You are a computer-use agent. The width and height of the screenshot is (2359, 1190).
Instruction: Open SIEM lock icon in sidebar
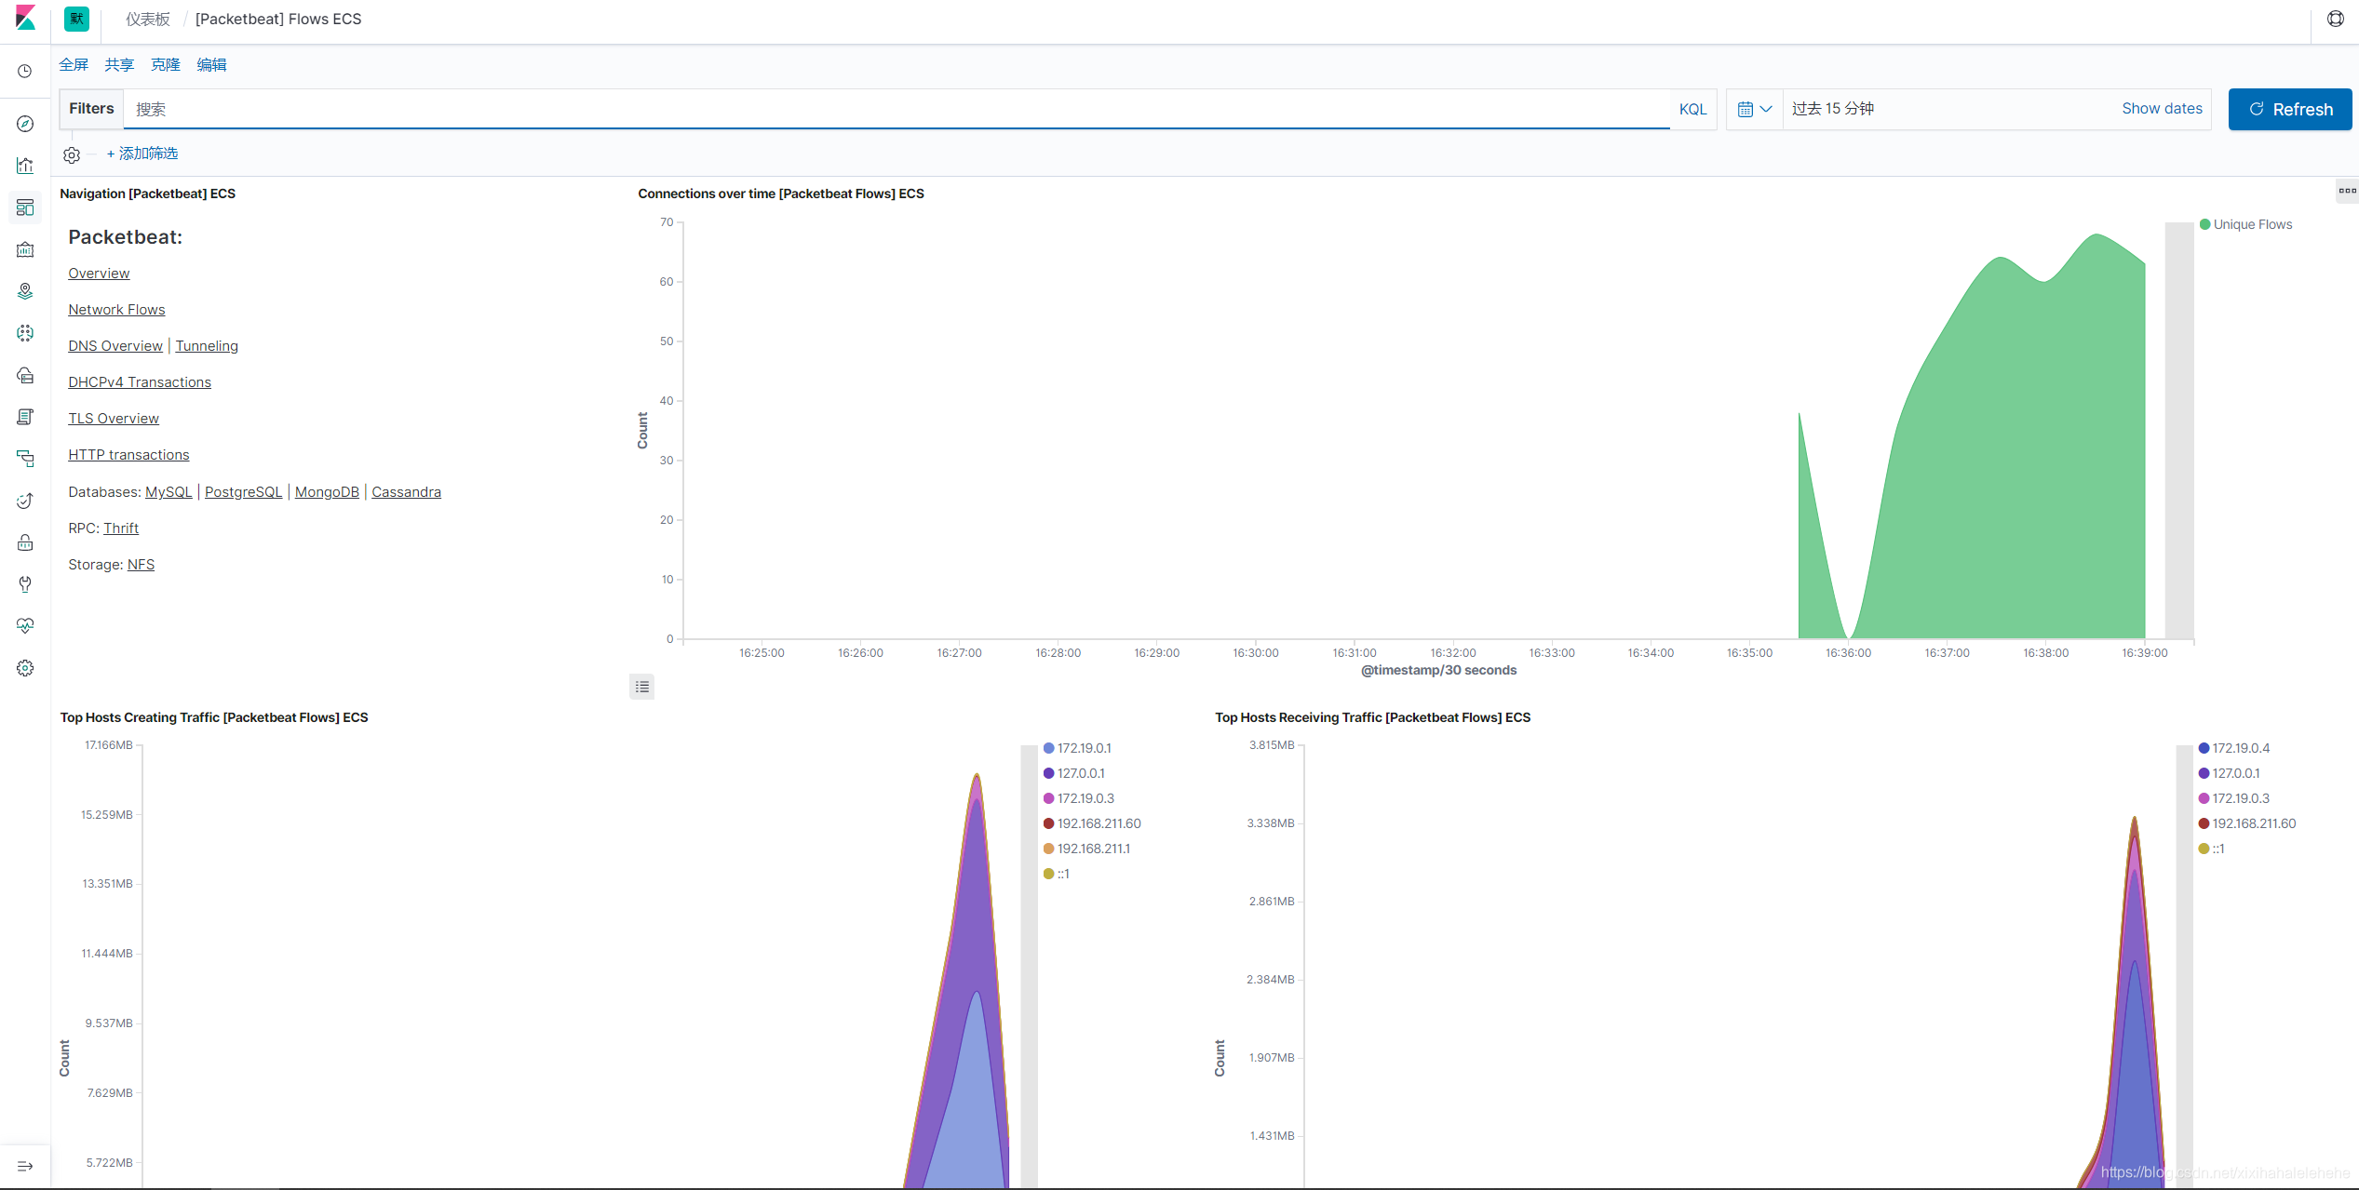click(x=25, y=542)
